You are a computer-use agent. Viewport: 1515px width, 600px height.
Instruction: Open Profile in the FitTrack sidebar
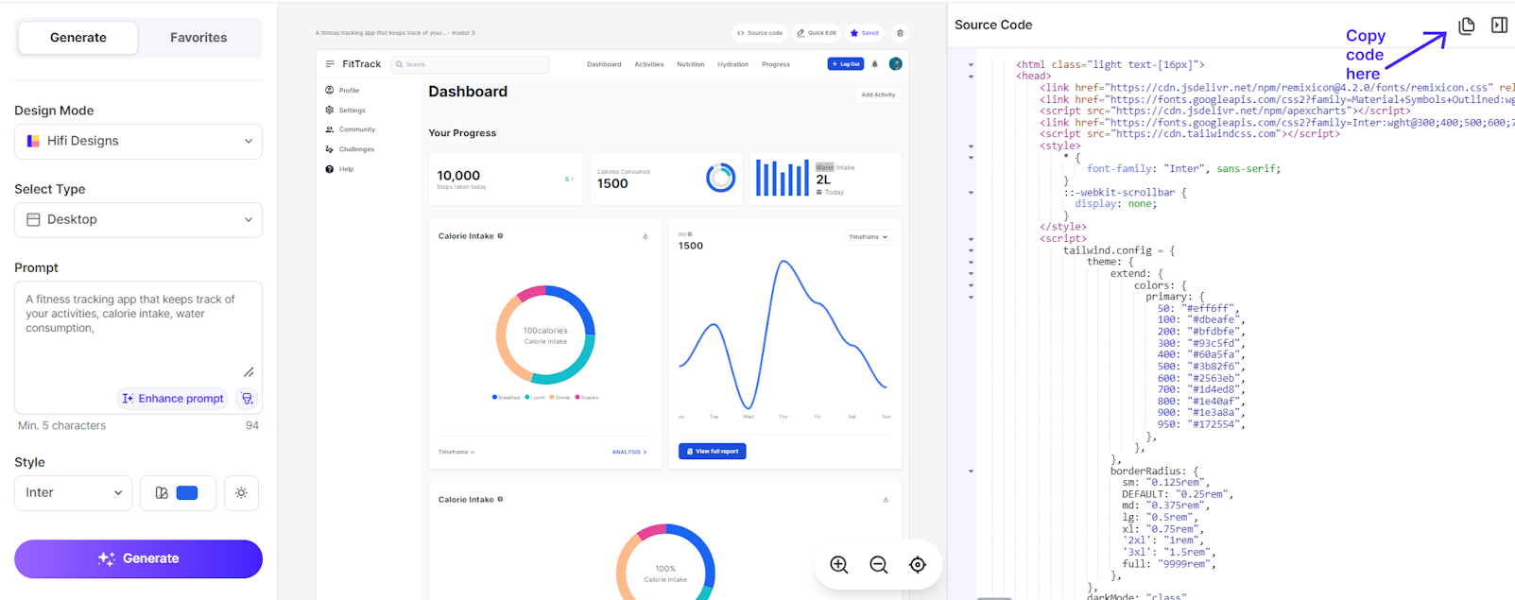point(342,91)
